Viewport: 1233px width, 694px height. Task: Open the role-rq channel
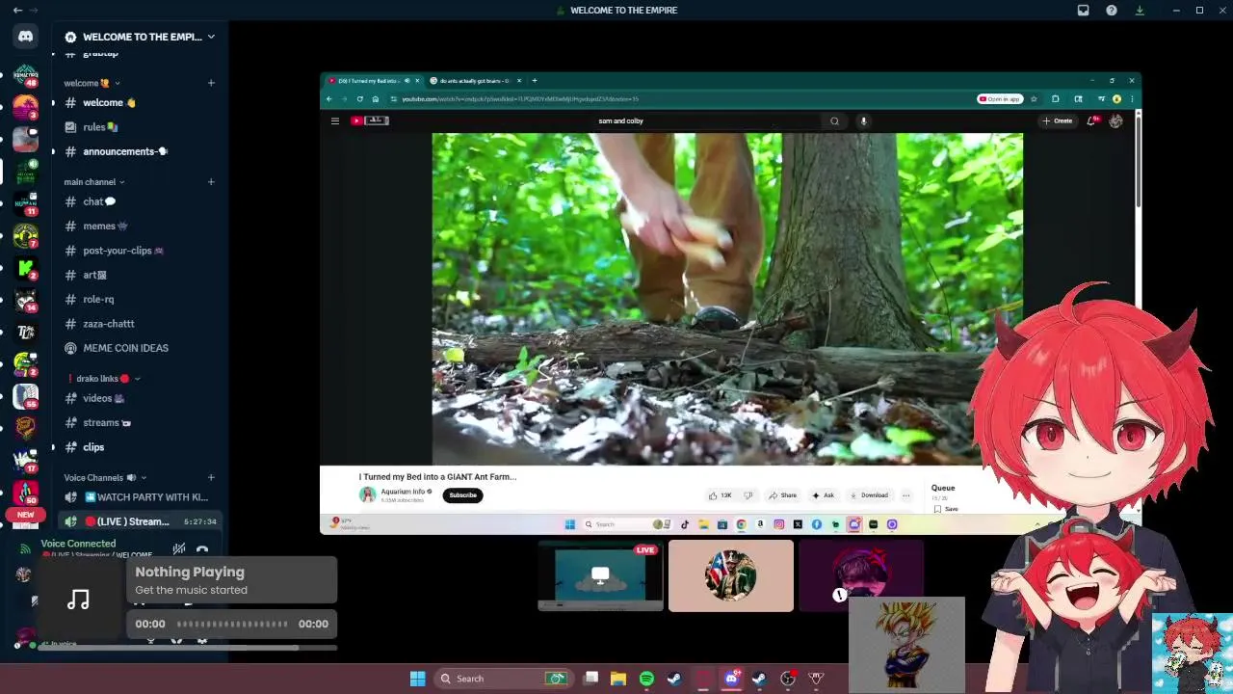(x=140, y=300)
